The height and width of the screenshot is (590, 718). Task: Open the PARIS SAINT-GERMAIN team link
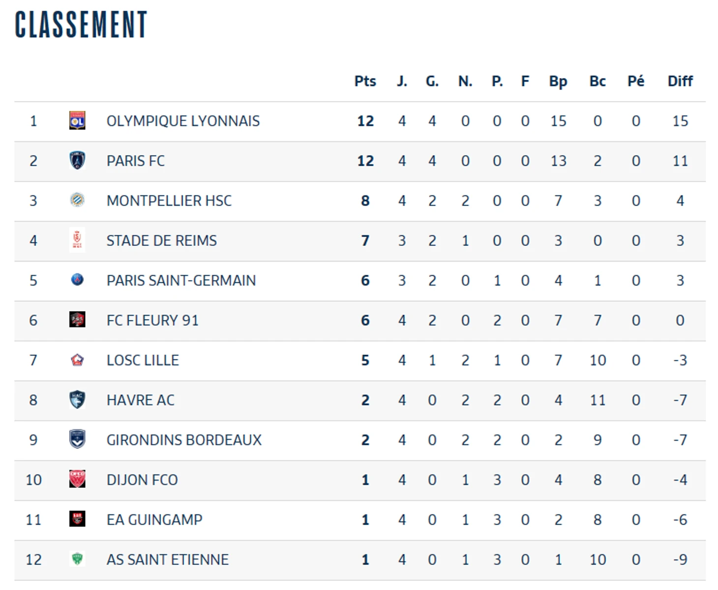click(181, 281)
